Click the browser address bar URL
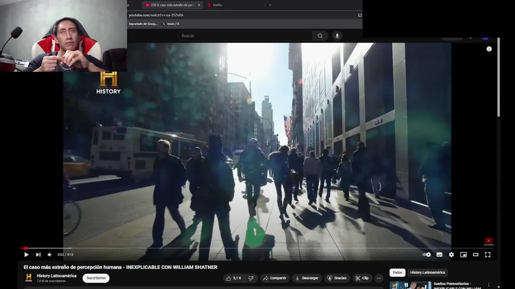 (x=156, y=15)
